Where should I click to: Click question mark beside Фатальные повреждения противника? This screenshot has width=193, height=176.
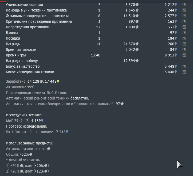point(184,16)
